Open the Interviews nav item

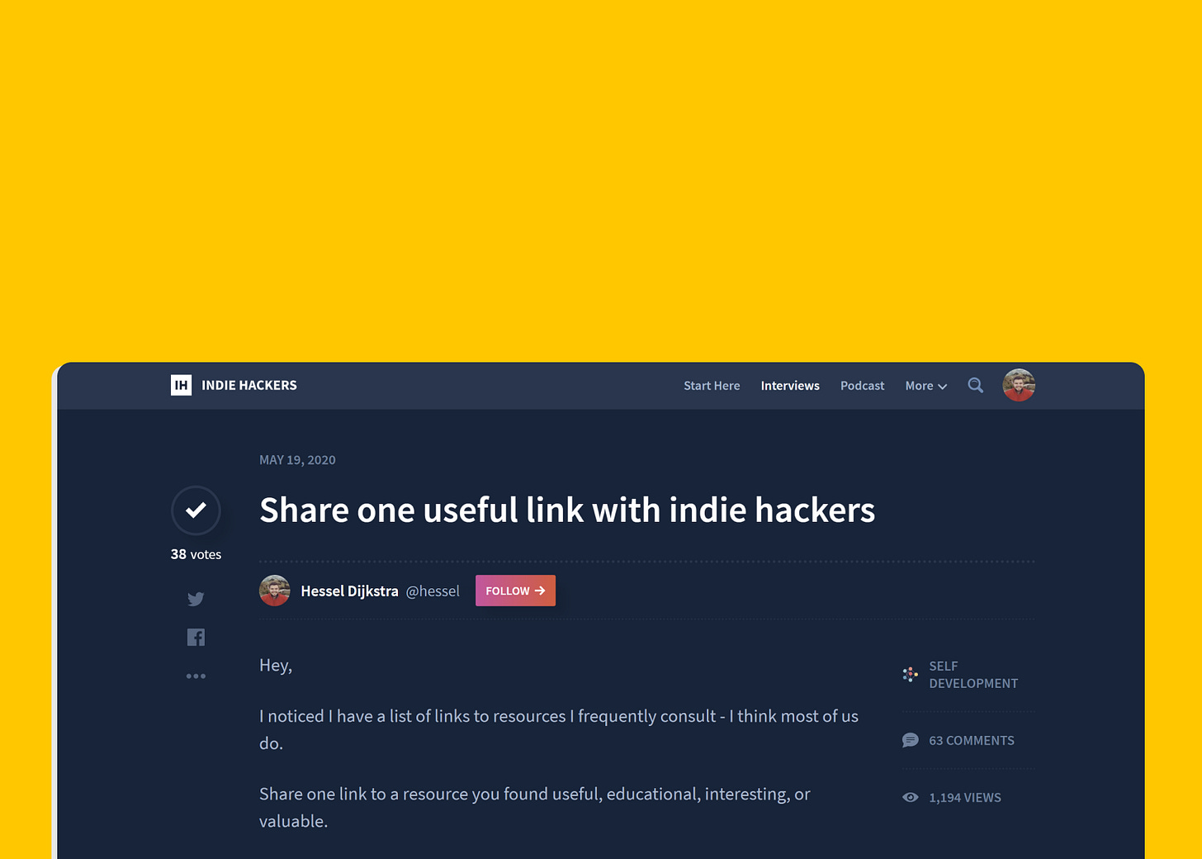pos(790,386)
